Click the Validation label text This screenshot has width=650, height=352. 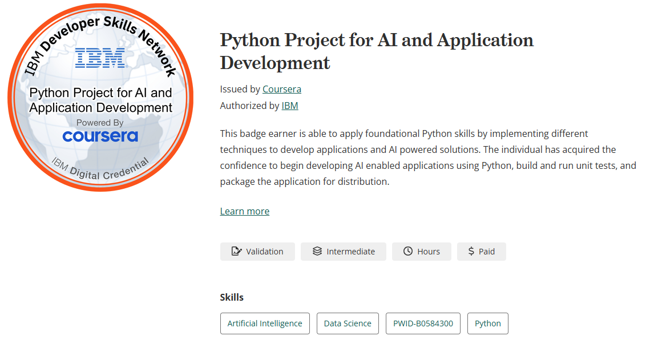pyautogui.click(x=264, y=252)
